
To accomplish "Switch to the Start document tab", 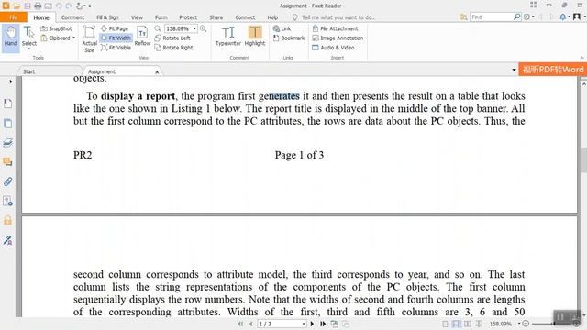I will (28, 71).
